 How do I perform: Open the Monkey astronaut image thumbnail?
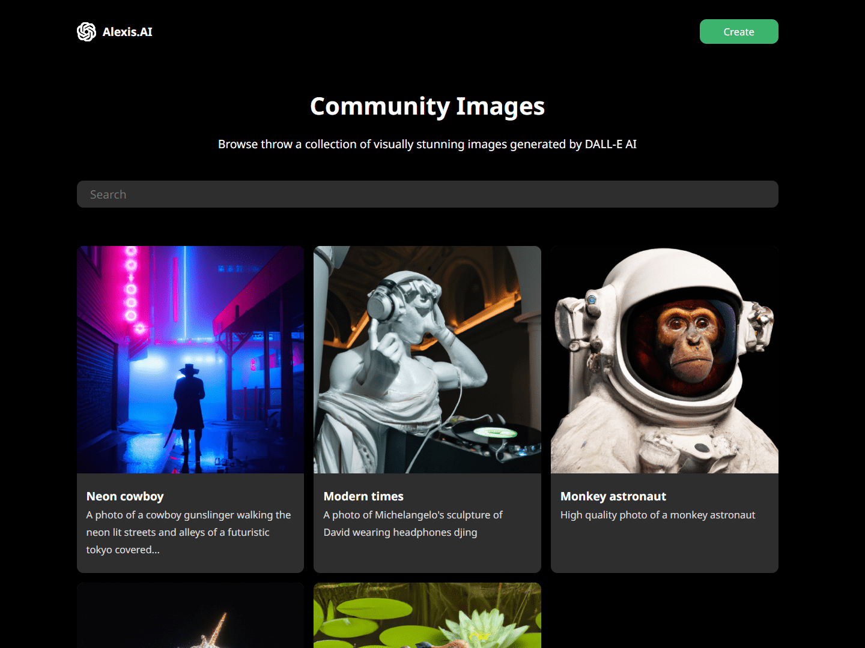click(664, 360)
